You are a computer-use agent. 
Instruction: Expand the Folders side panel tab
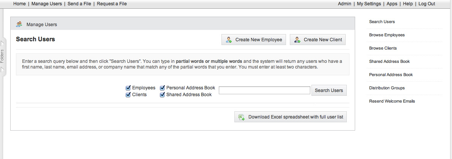pyautogui.click(x=2, y=57)
